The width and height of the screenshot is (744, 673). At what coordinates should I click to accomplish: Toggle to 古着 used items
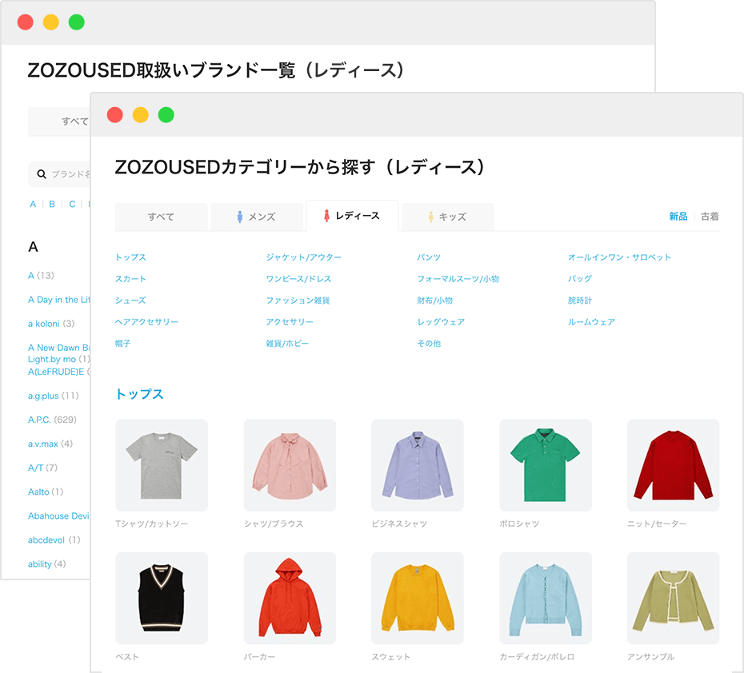point(710,217)
